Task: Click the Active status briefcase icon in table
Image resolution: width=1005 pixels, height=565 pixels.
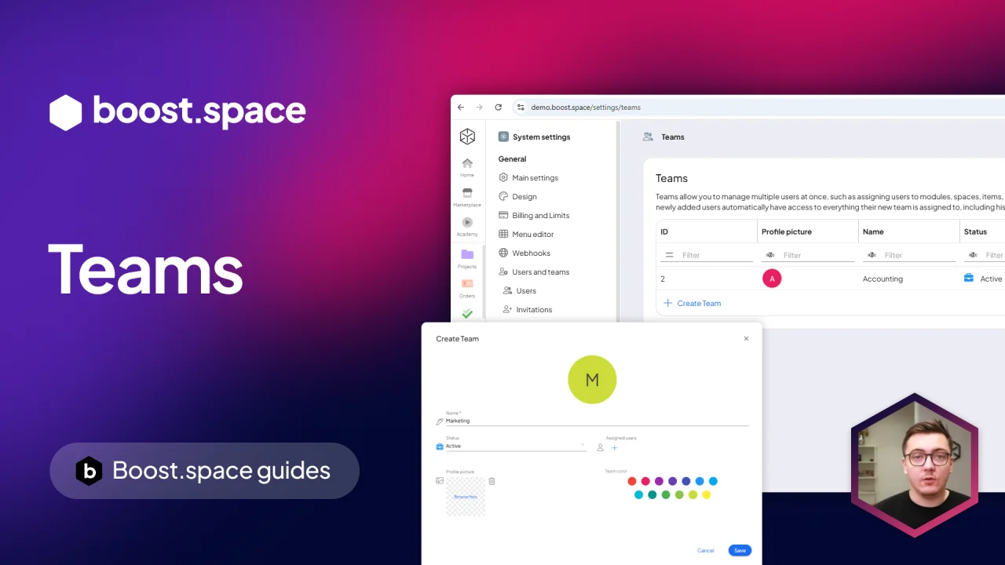Action: pyautogui.click(x=969, y=278)
